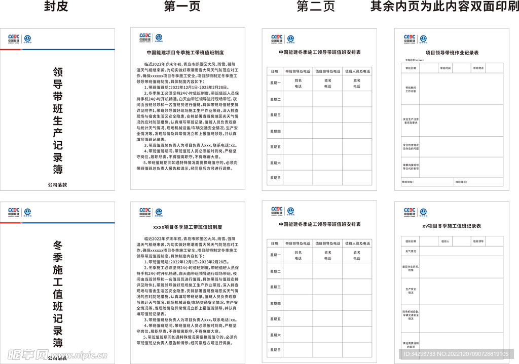Click the 公司落款 text on the top cover
Screen dimensions: 519x364
pyautogui.click(x=57, y=185)
